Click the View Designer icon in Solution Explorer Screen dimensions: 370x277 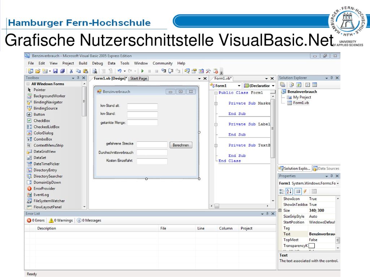point(315,85)
